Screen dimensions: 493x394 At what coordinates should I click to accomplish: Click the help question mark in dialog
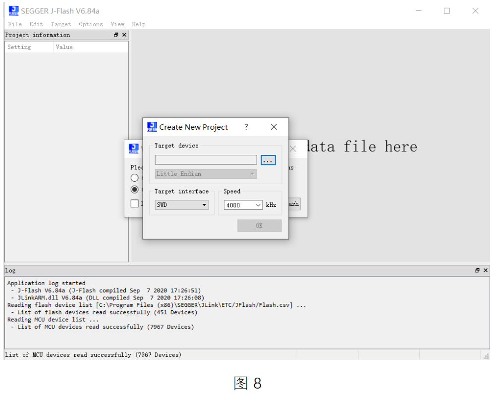click(246, 127)
